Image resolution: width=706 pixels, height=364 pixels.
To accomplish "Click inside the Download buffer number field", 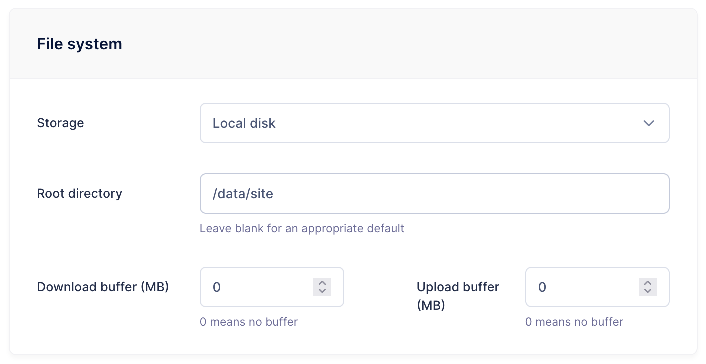I will click(272, 287).
